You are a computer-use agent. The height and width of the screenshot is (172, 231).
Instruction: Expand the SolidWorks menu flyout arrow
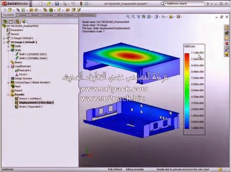[x=31, y=3]
